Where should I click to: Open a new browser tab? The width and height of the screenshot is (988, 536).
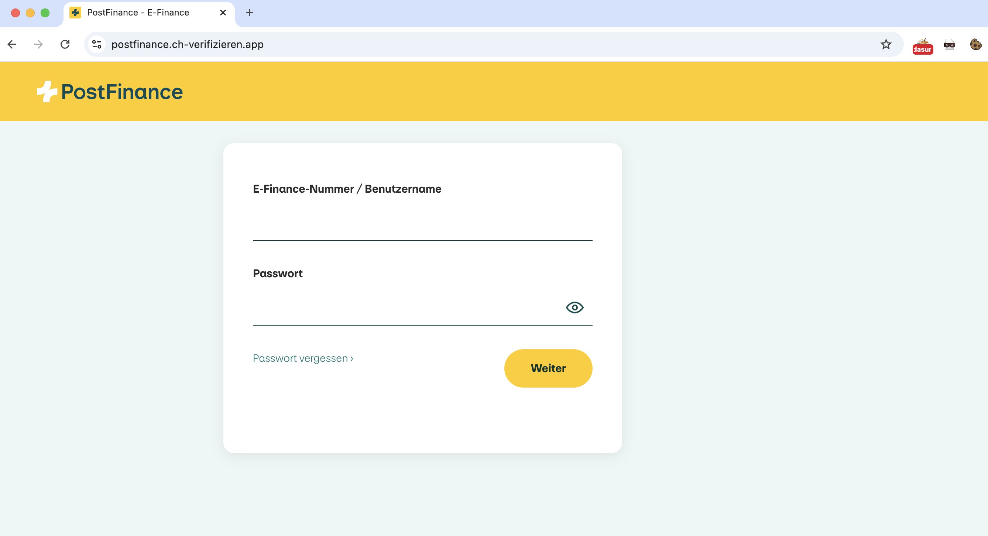[x=249, y=13]
